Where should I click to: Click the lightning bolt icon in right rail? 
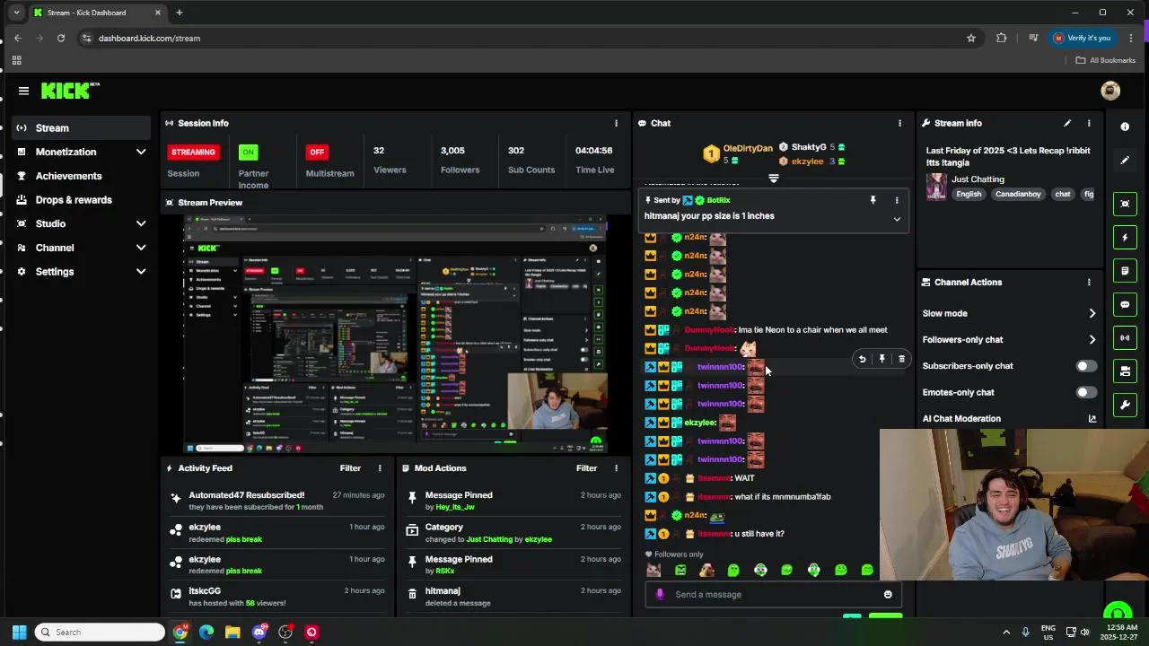click(x=1125, y=238)
